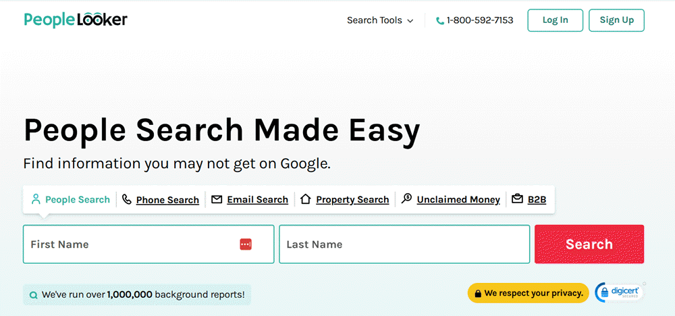Click the briefcase icon next to B2B
Screen dimensions: 675x316
pyautogui.click(x=517, y=199)
